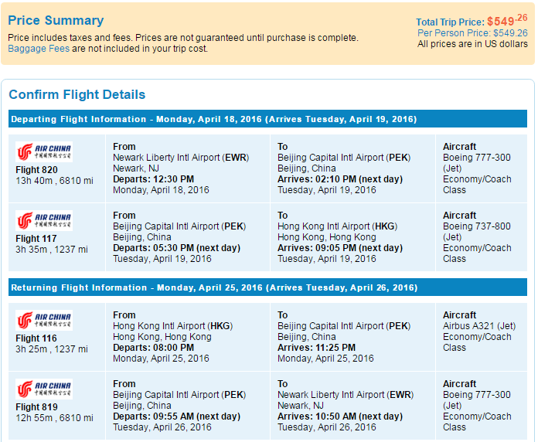
Task: Select the Total Trip Price amount
Action: tap(507, 21)
